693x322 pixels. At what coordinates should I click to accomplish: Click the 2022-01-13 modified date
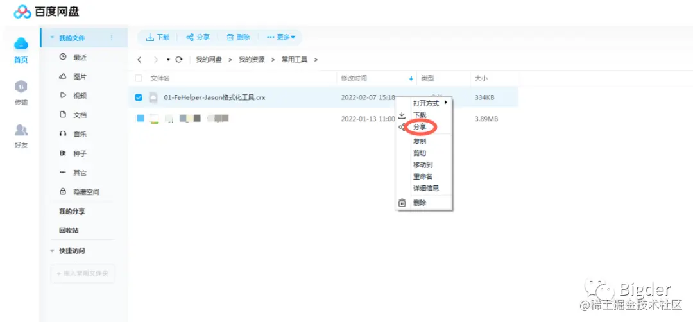[x=368, y=119]
